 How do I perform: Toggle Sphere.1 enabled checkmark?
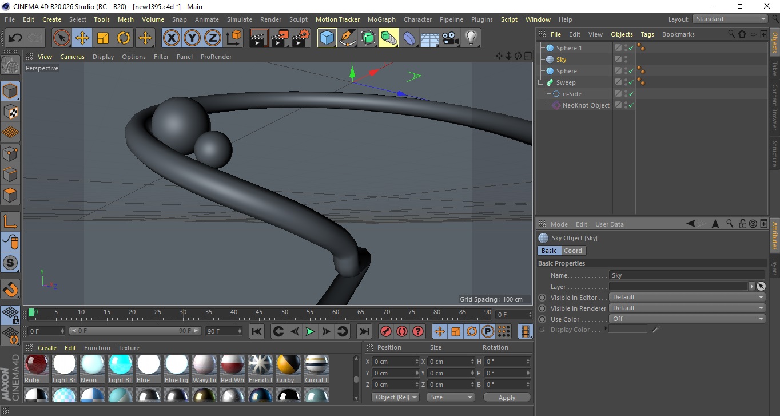point(631,48)
